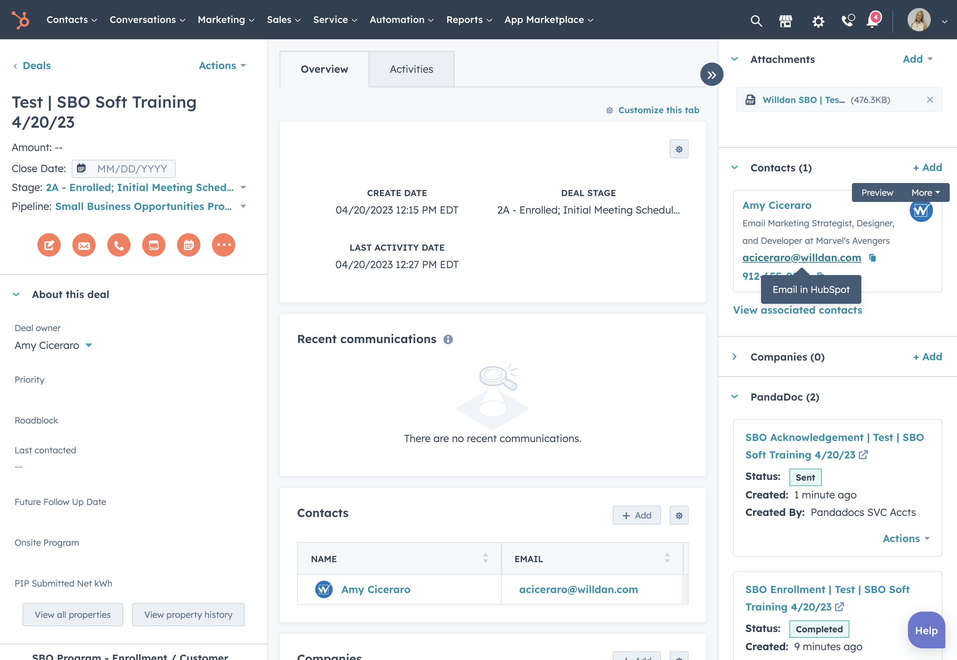Screen dimensions: 957x660
Task: Click the orange email envelope icon
Action: tap(84, 245)
